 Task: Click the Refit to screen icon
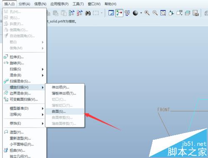click(163, 13)
